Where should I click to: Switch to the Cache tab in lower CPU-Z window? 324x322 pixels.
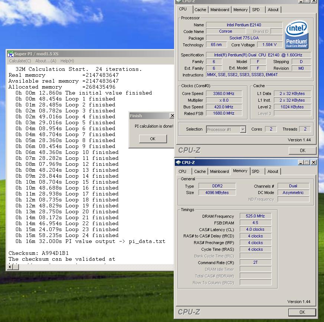200,171
